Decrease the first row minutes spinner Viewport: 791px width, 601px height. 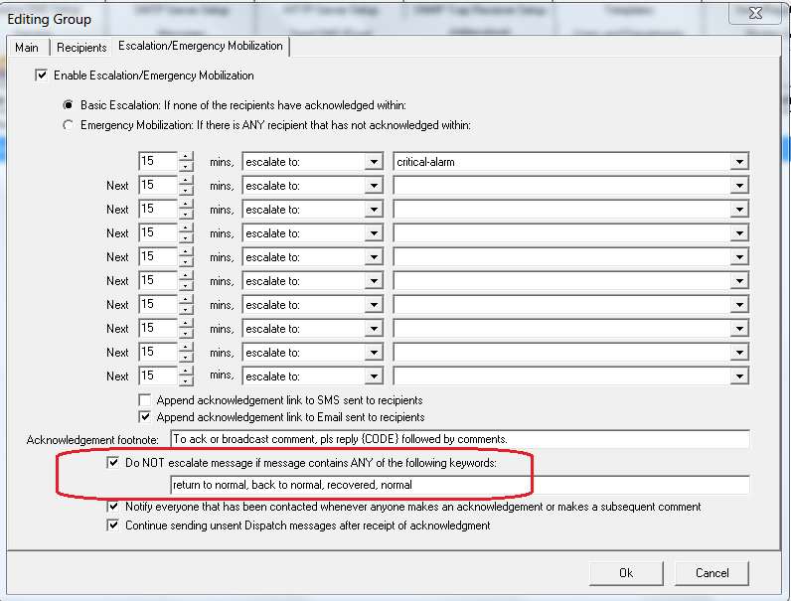[x=186, y=166]
